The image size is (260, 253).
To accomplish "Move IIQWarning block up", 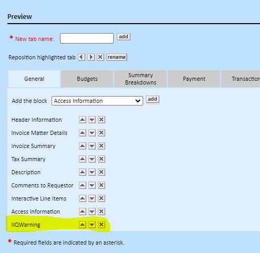I will (83, 225).
